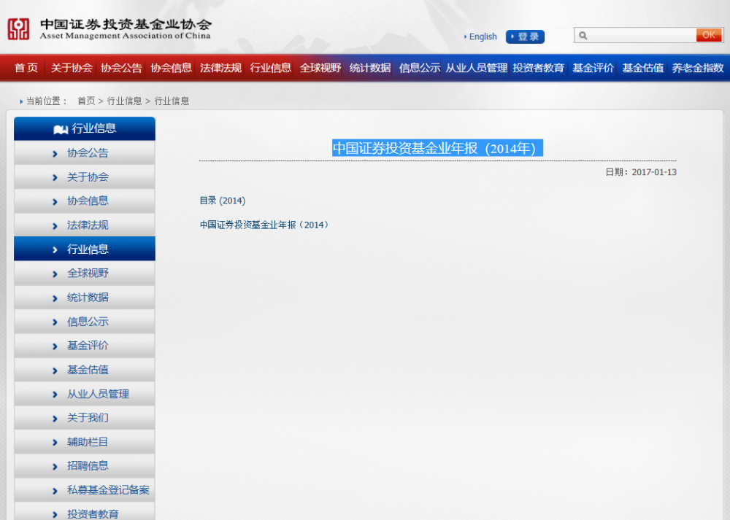This screenshot has height=520, width=730.
Task: Click the chevron icon beside 统计数据 in sidebar
Action: point(55,298)
